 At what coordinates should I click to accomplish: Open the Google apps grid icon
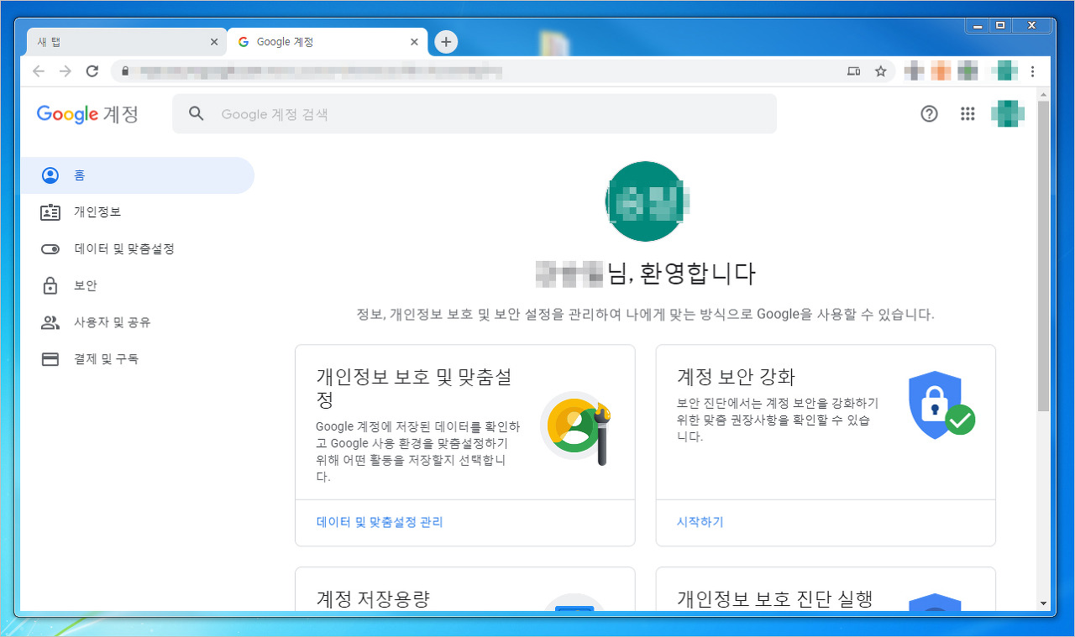[x=967, y=114]
